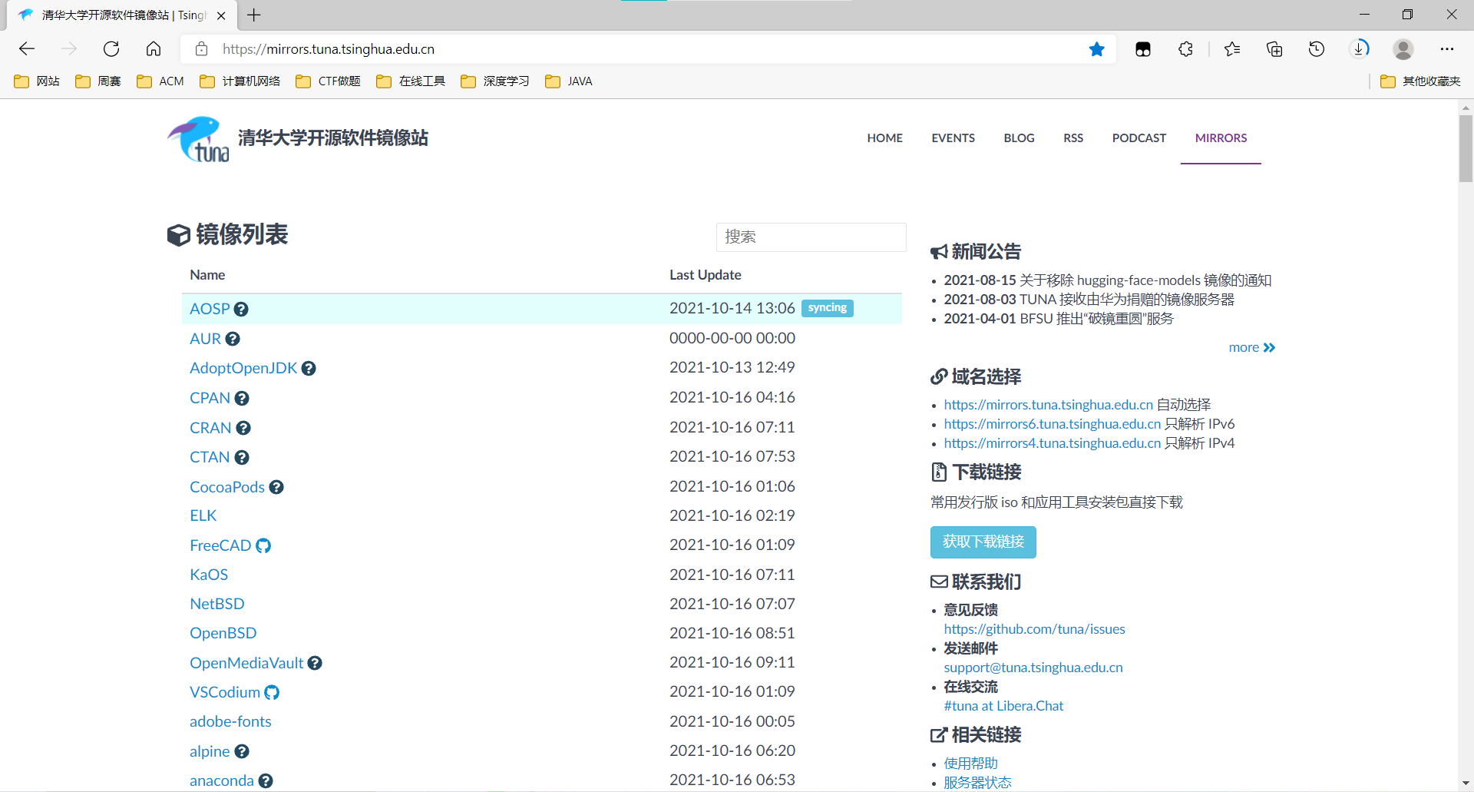
Task: Click the browser home icon
Action: (154, 49)
